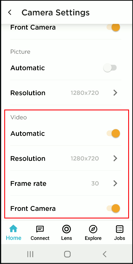Open Frame rate options chevron
The height and width of the screenshot is (264, 133).
(x=115, y=183)
